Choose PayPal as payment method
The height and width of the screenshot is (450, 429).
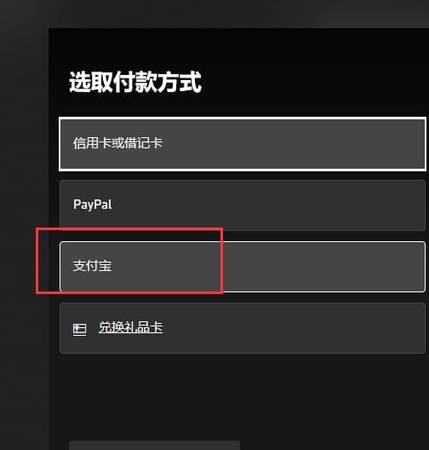[x=242, y=205]
